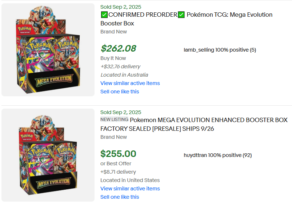Click the +$32.76 delivery text
The height and width of the screenshot is (210, 292).
click(x=120, y=66)
